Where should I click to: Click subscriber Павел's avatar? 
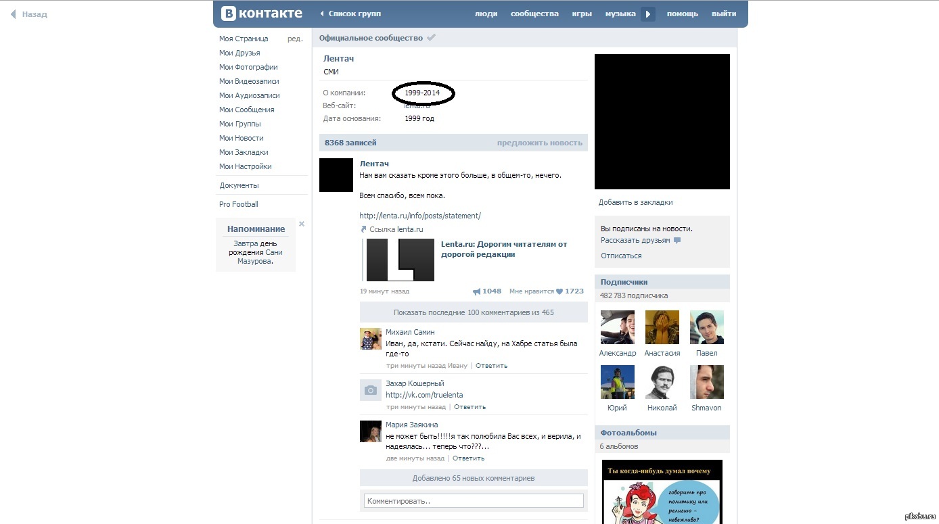point(706,327)
